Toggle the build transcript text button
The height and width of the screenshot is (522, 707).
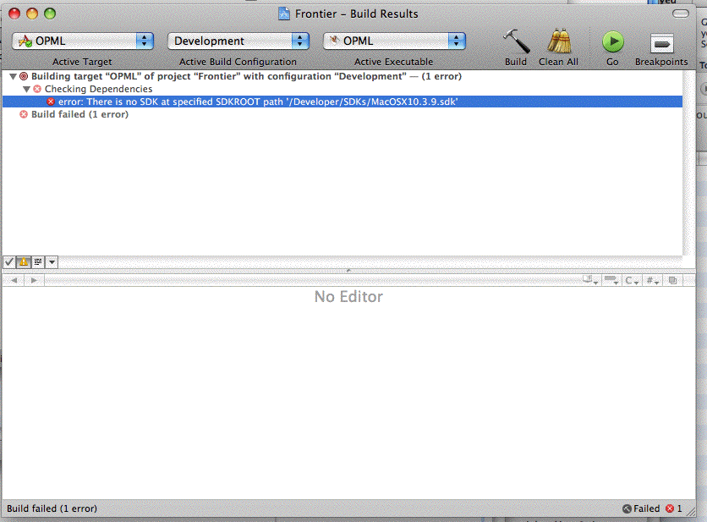[x=38, y=262]
